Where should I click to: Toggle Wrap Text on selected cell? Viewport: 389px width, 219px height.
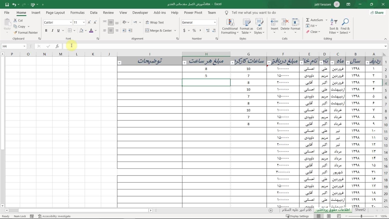coord(154,23)
